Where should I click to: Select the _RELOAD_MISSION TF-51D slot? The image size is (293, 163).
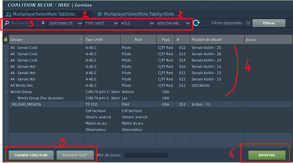pos(148,104)
